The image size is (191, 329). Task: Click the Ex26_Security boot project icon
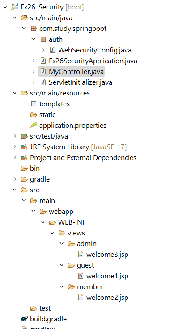coord(15,7)
